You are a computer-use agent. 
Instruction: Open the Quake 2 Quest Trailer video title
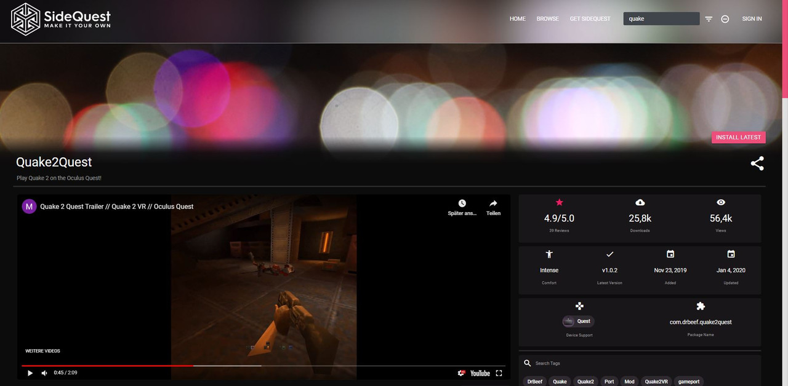pos(117,207)
